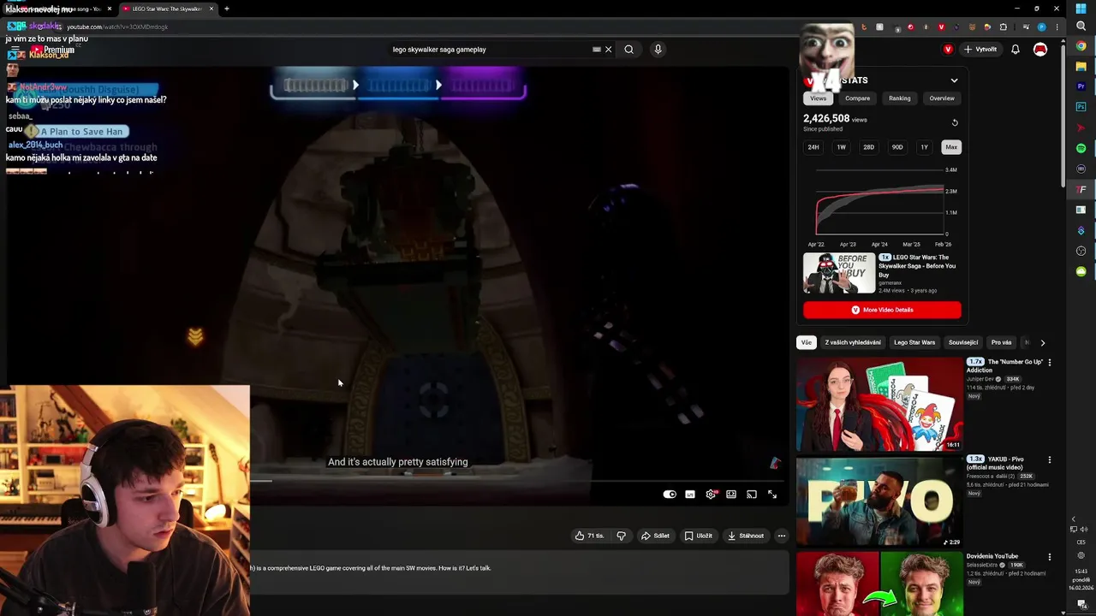Open the Chrome extensions puzzle icon
The height and width of the screenshot is (616, 1096).
[x=1004, y=27]
